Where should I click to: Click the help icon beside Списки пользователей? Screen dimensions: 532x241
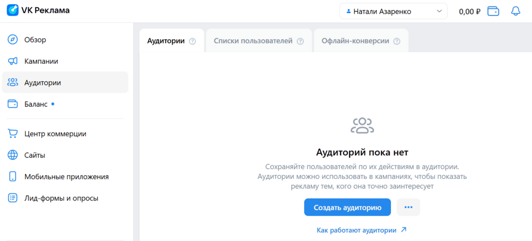tap(301, 41)
